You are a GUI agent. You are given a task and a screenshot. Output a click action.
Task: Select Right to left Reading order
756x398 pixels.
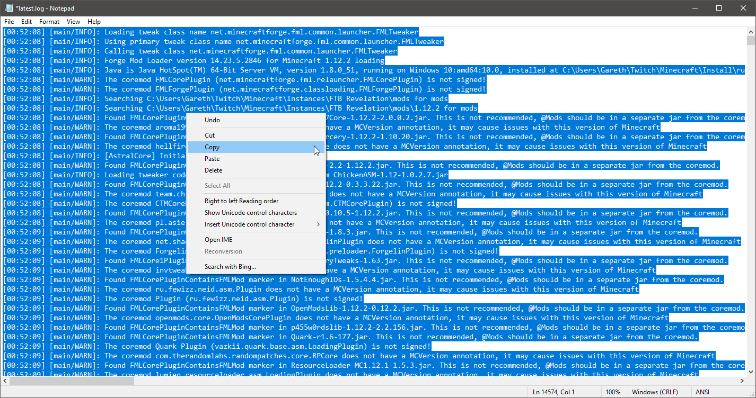[256, 201]
